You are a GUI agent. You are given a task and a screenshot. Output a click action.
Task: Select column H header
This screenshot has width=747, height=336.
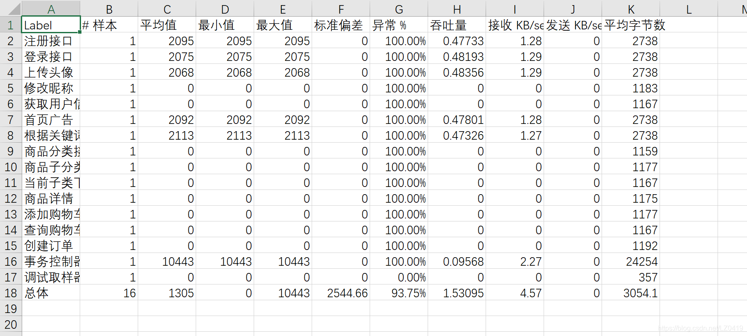tap(457, 9)
